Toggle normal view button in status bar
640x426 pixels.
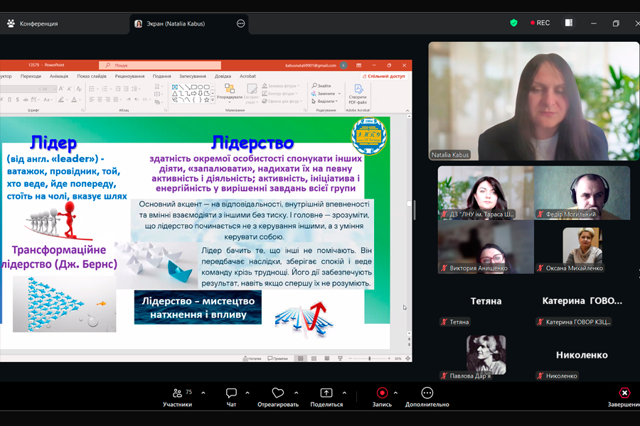pyautogui.click(x=301, y=359)
